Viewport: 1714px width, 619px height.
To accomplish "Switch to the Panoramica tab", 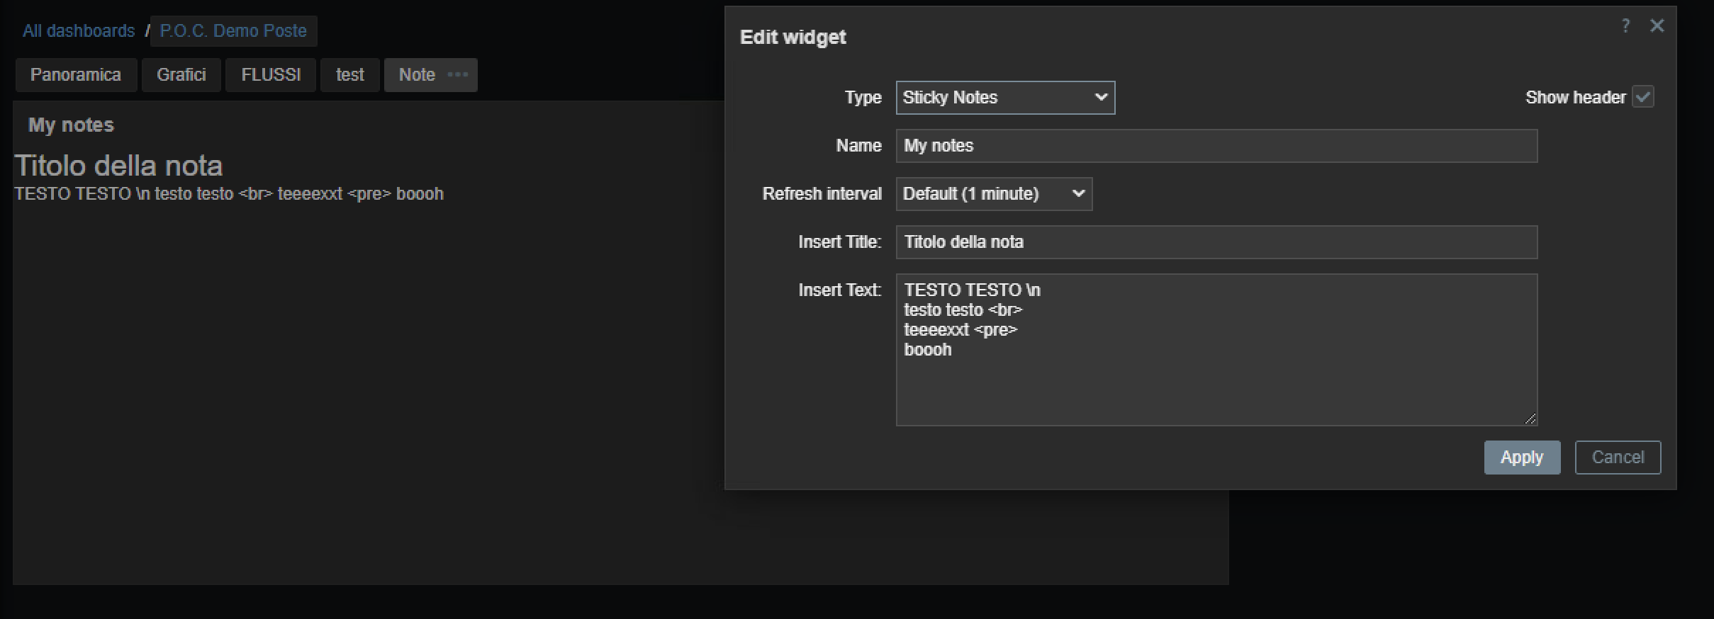I will click(x=76, y=75).
